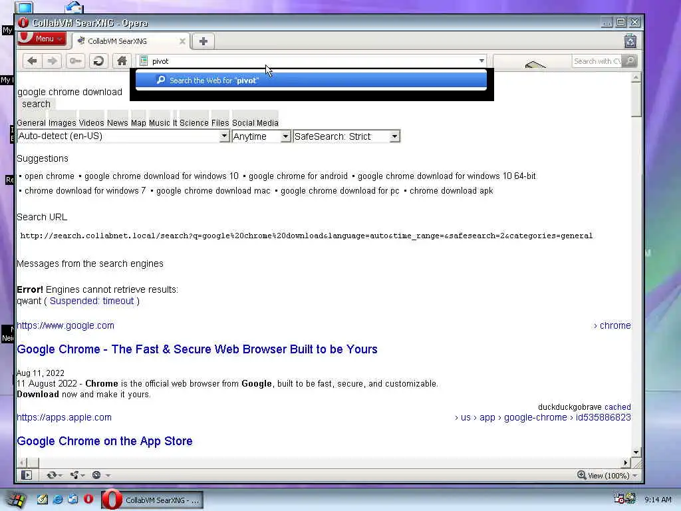Image resolution: width=681 pixels, height=511 pixels.
Task: Open the https://www.google.com link
Action: click(x=66, y=325)
